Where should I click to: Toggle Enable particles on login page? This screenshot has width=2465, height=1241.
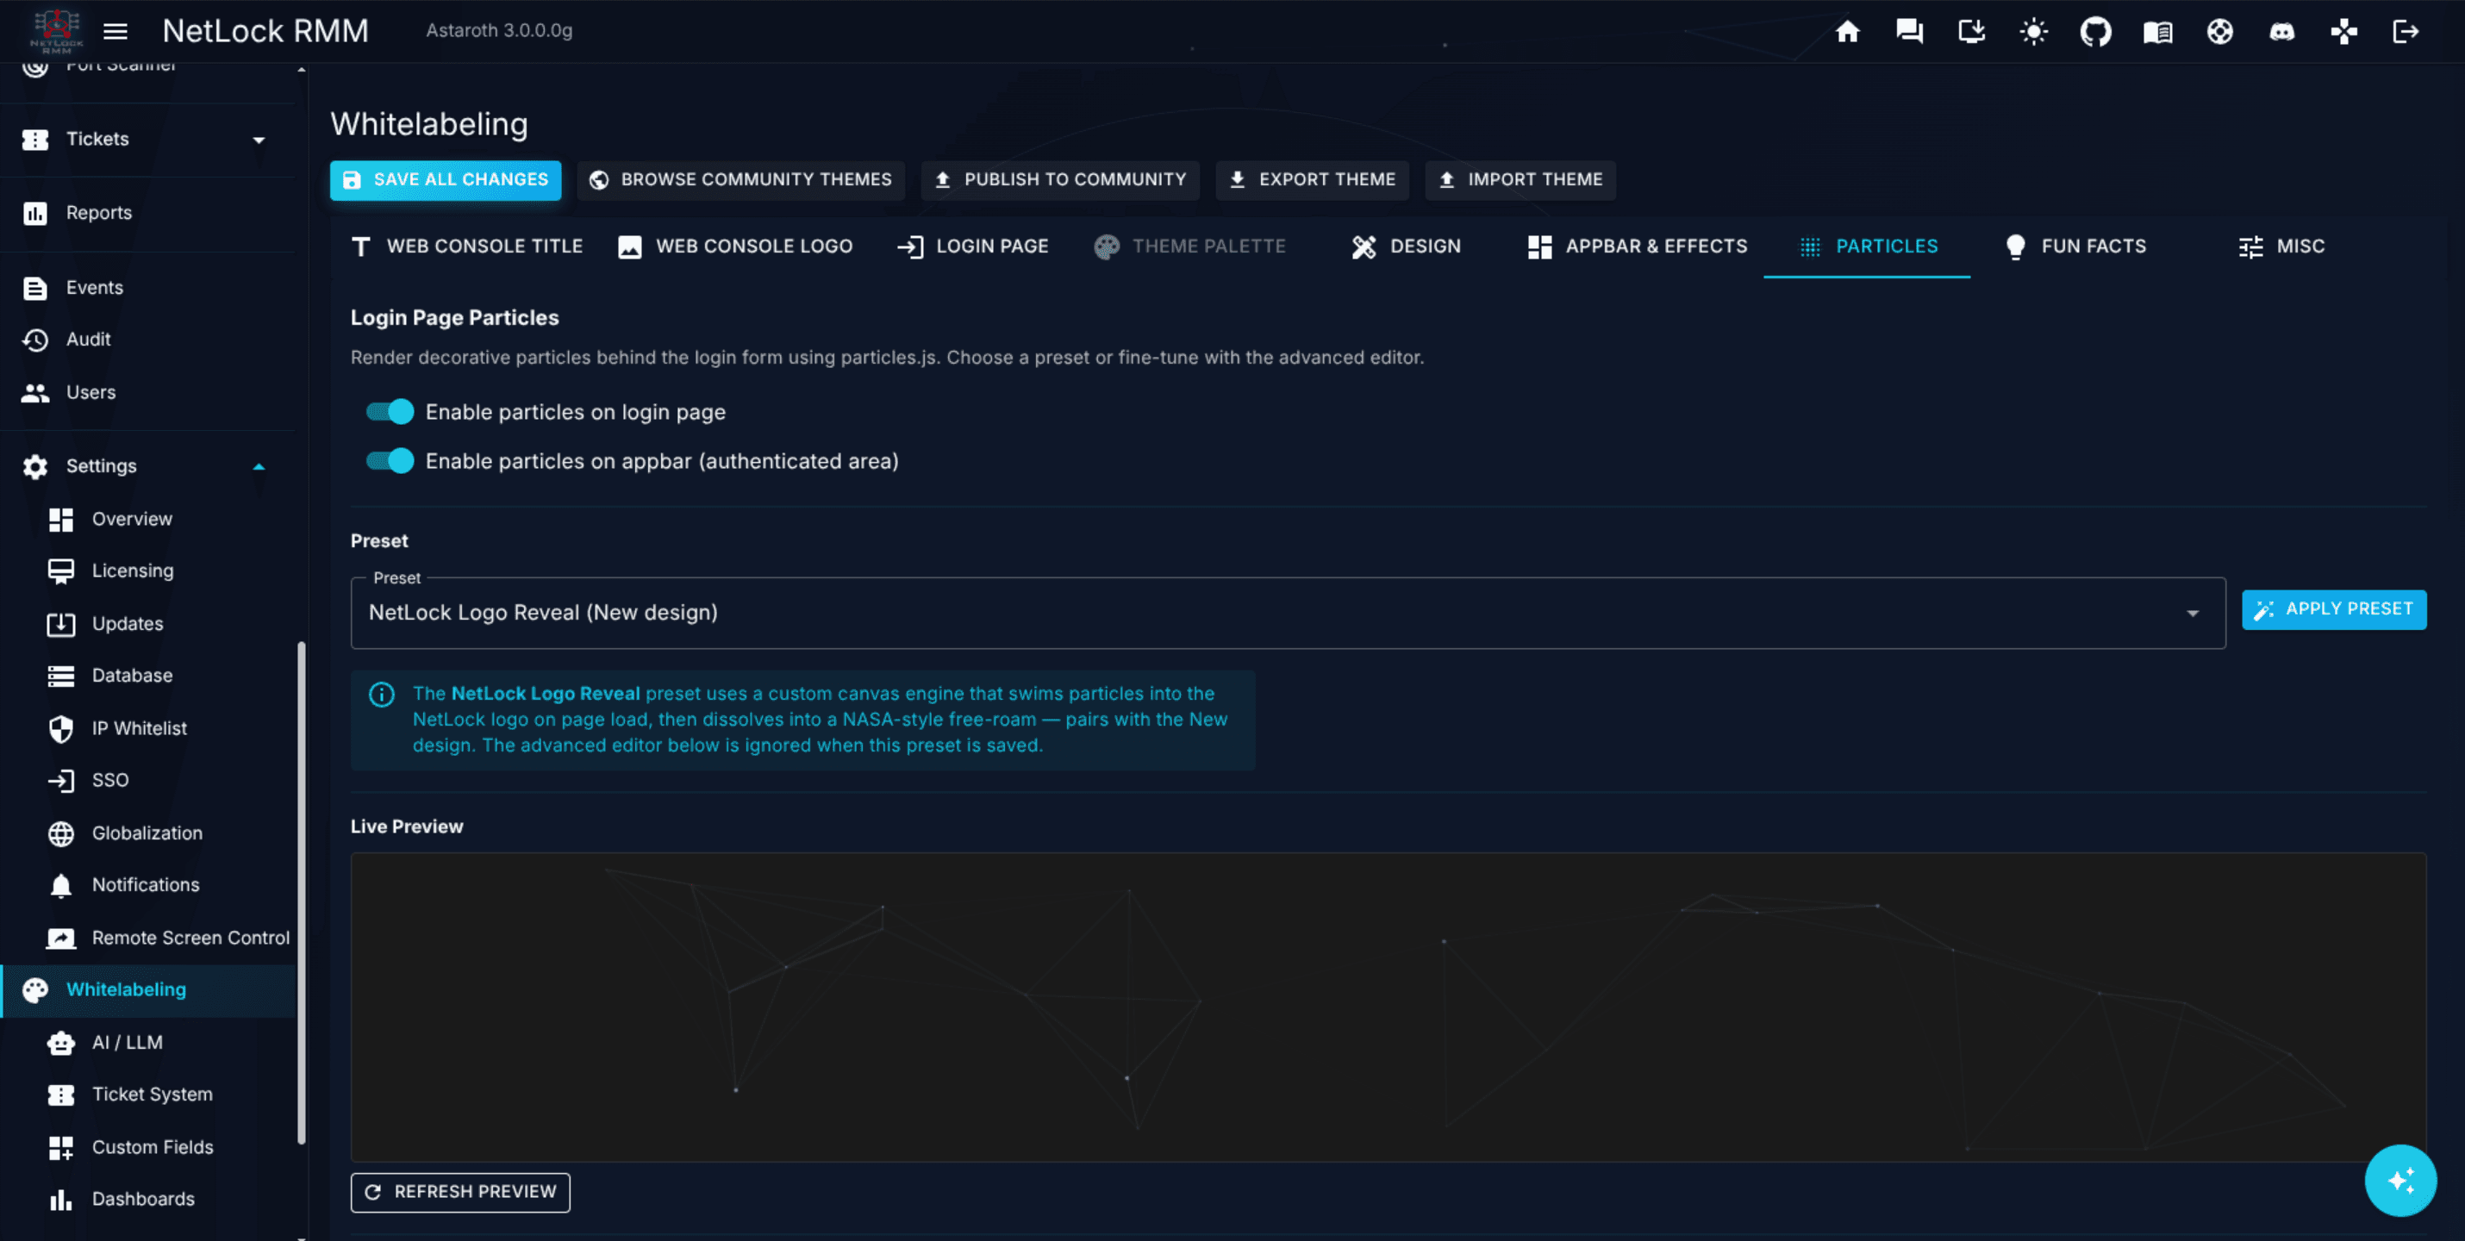(390, 411)
